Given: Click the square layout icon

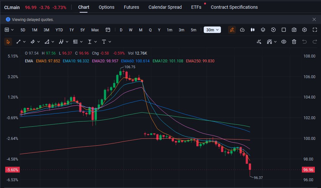Looking at the screenshot, I should [x=284, y=30].
